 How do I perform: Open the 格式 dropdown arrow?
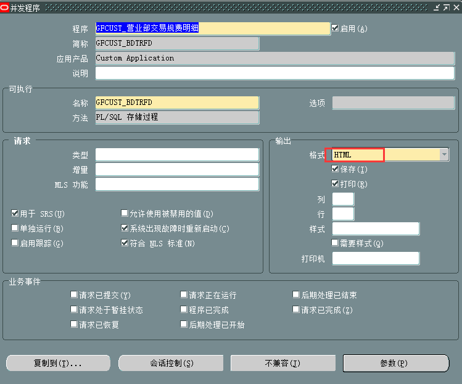444,154
